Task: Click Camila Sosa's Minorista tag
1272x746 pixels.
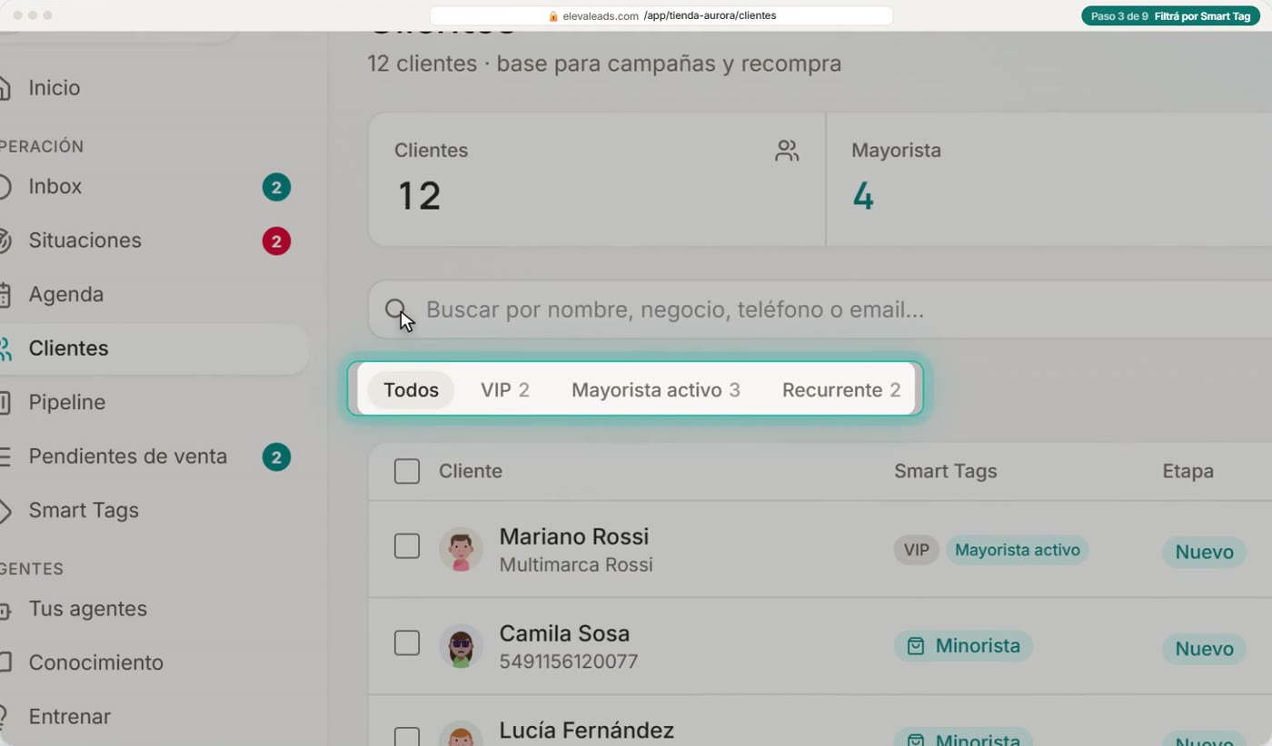Action: pyautogui.click(x=963, y=646)
